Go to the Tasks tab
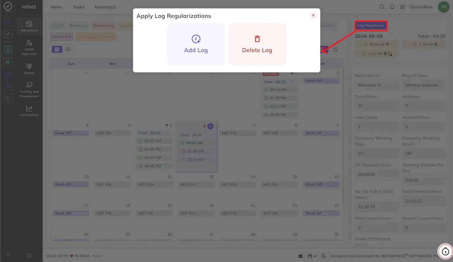Viewport: 453px width, 262px height. (x=79, y=7)
